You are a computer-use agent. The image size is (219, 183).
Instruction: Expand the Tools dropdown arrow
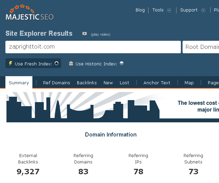[x=169, y=10]
